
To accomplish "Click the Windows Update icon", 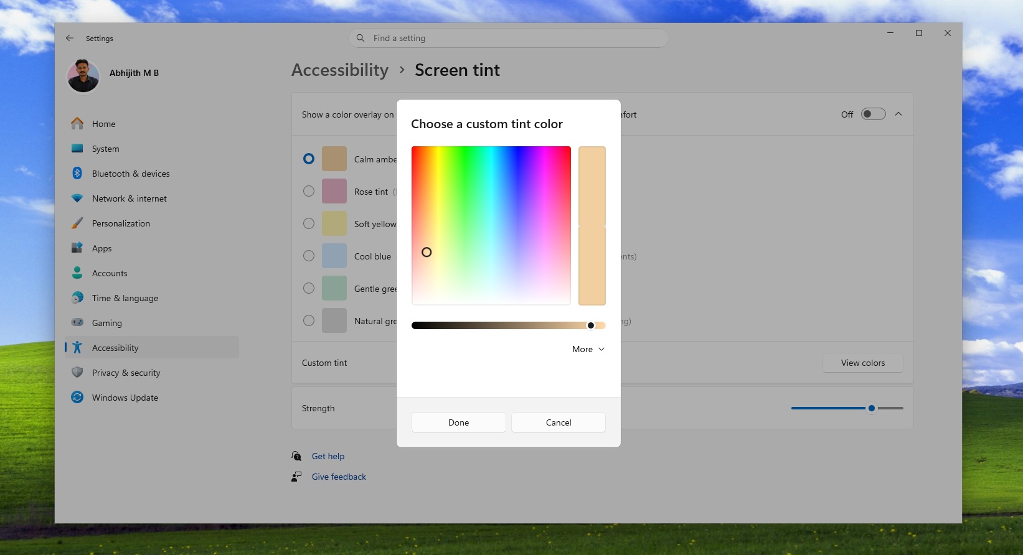I will [x=77, y=398].
